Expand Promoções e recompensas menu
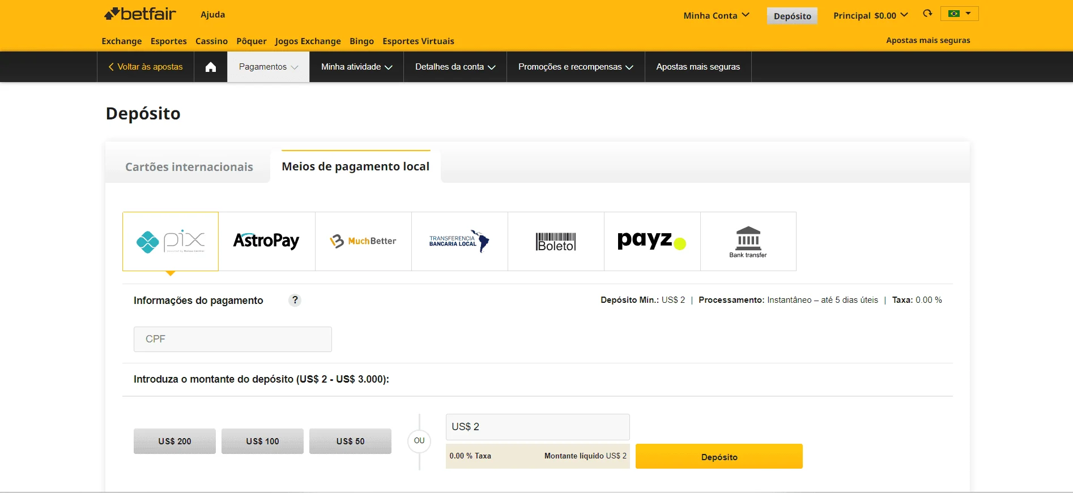The height and width of the screenshot is (493, 1073). tap(576, 67)
